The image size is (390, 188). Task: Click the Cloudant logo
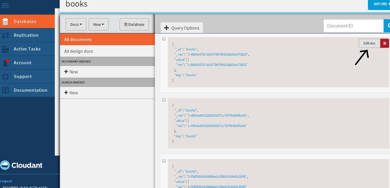pos(22,165)
